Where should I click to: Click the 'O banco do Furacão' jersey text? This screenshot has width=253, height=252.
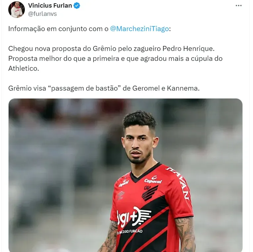click(x=130, y=232)
